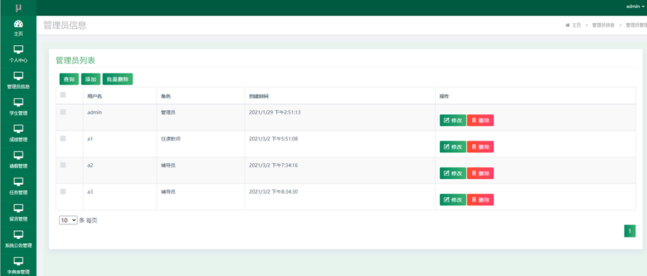Open the rows-per-page dropdown showing 10
The height and width of the screenshot is (276, 647).
coord(68,221)
